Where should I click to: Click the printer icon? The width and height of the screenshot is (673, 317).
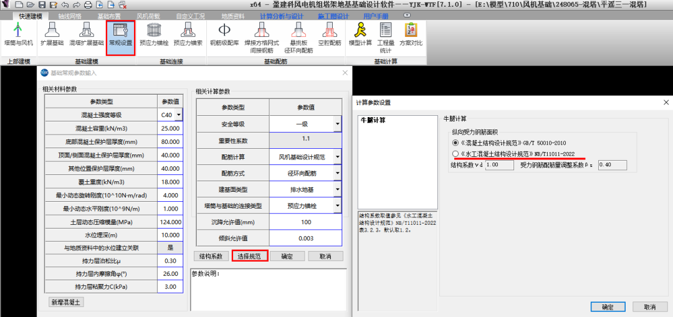click(88, 5)
